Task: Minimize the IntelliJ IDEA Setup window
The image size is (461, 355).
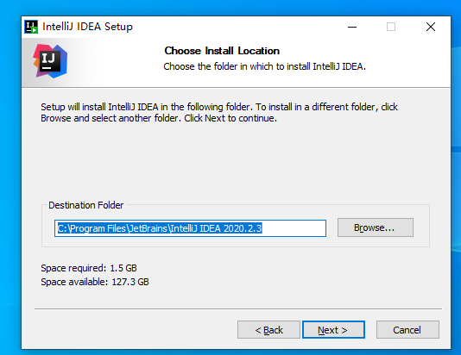Action: [x=352, y=27]
